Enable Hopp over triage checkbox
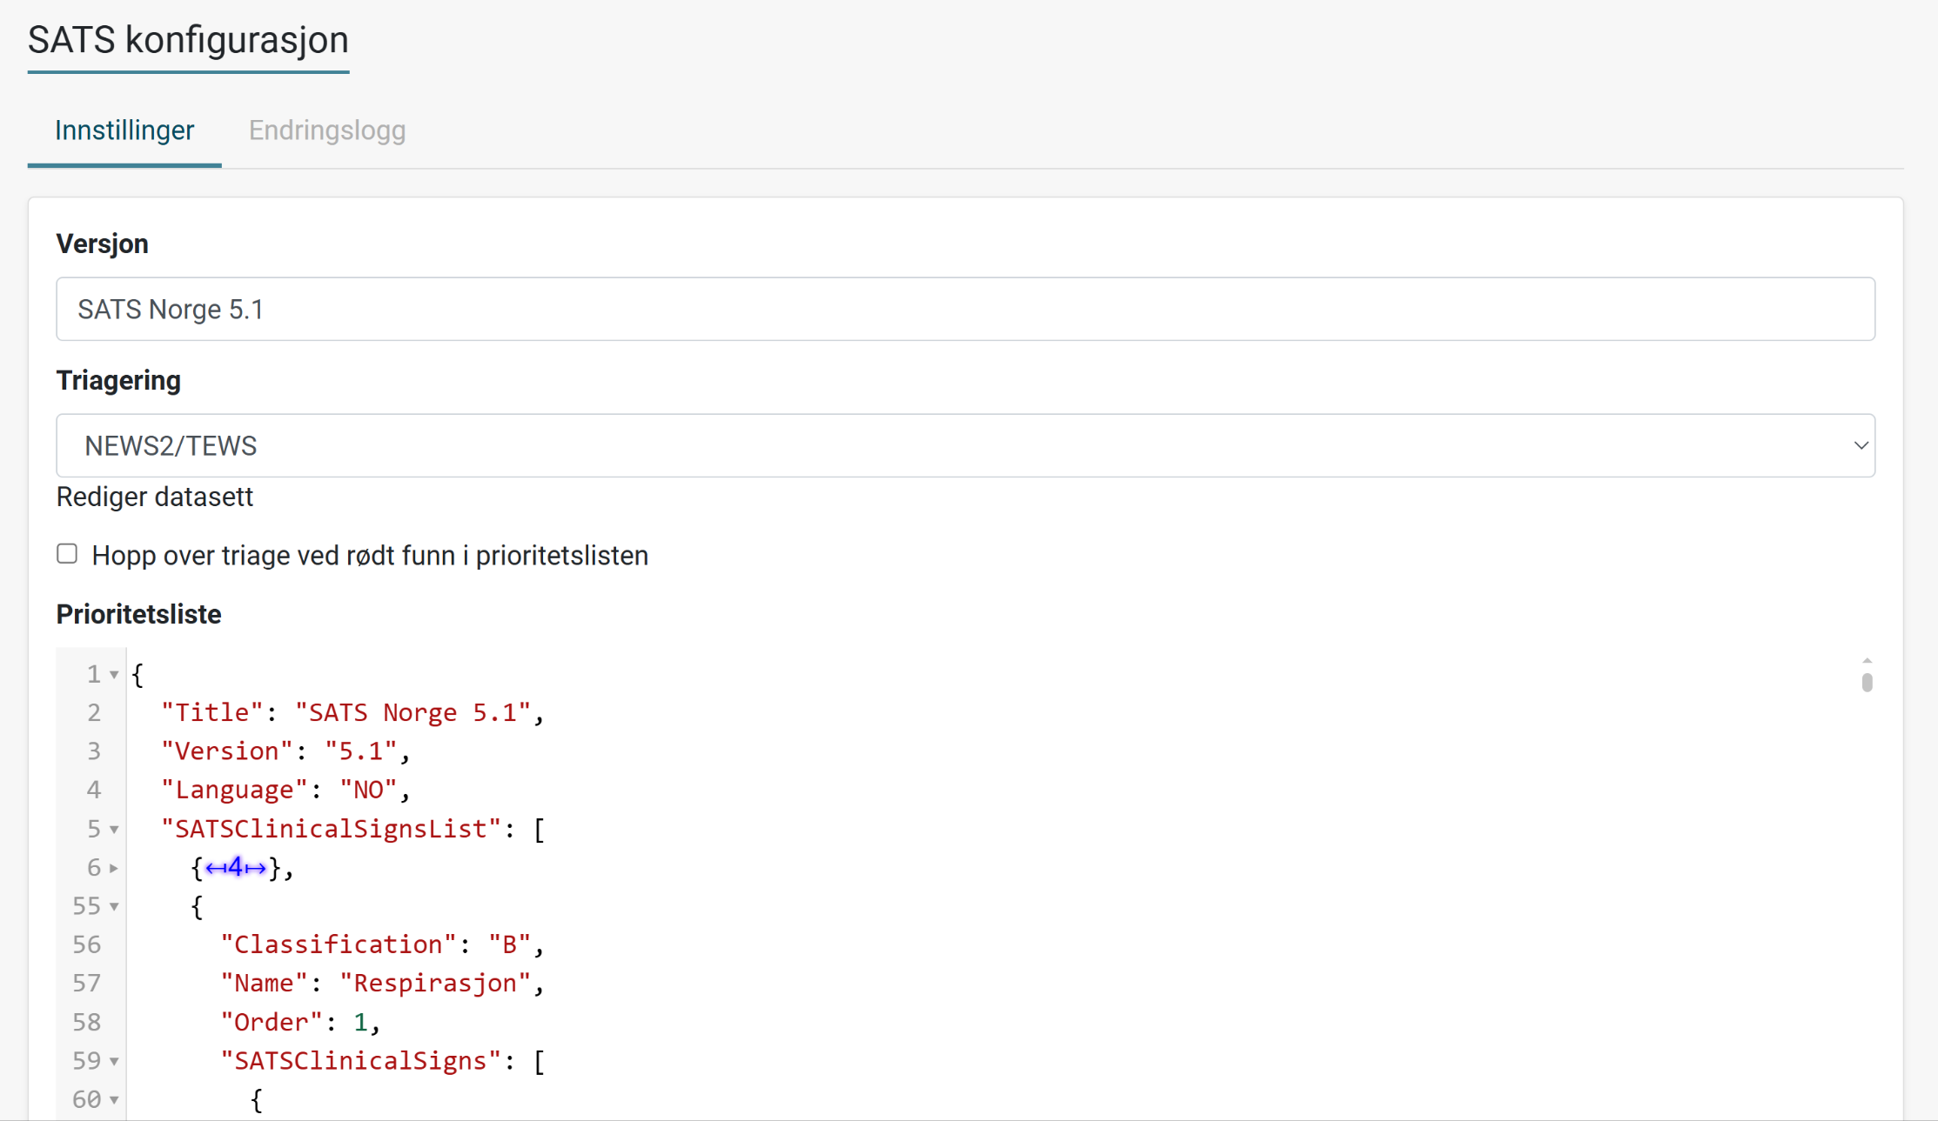 click(x=67, y=554)
